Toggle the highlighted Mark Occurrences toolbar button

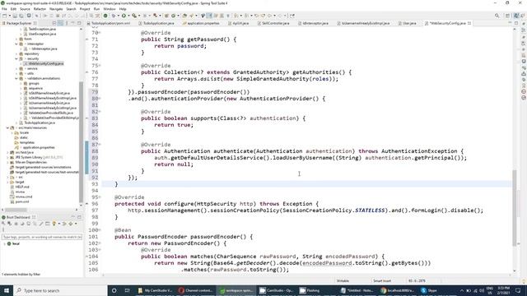(210, 16)
